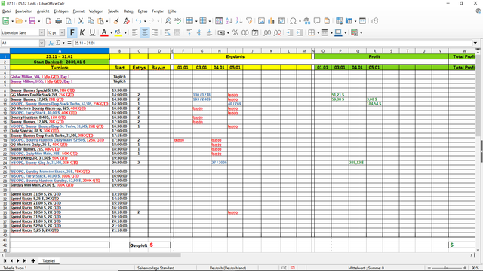Toggle underline formatting U button
The height and width of the screenshot is (271, 483).
click(92, 32)
